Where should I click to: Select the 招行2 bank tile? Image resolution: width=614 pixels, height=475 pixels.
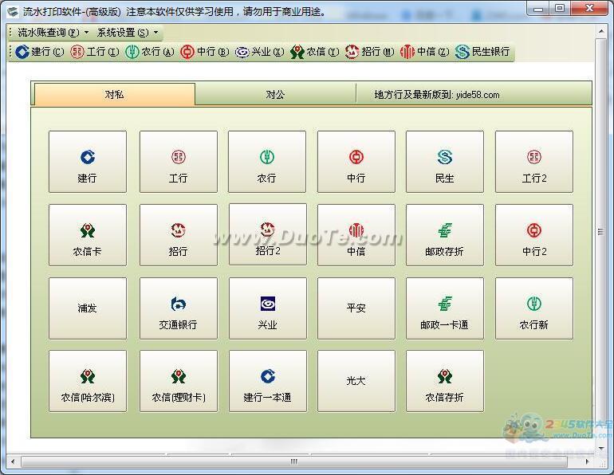tap(267, 234)
